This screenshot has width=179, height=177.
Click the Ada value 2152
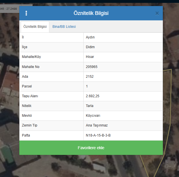click(x=90, y=77)
